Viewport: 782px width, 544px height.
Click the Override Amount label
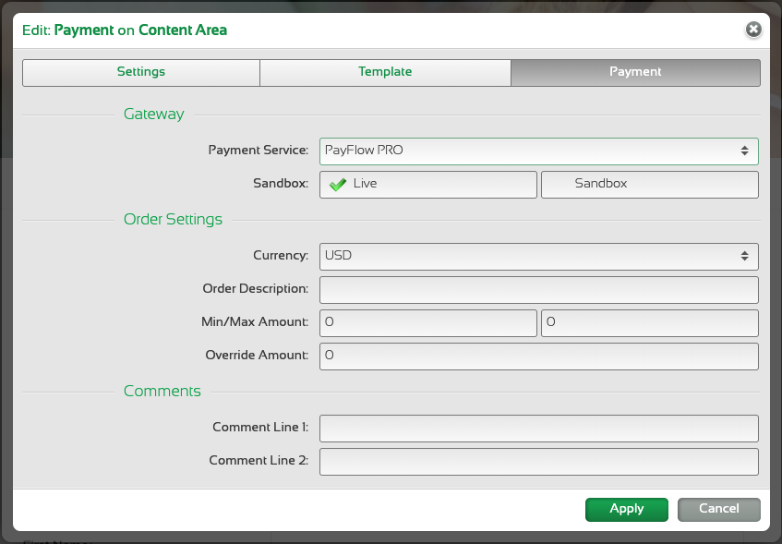tap(257, 356)
